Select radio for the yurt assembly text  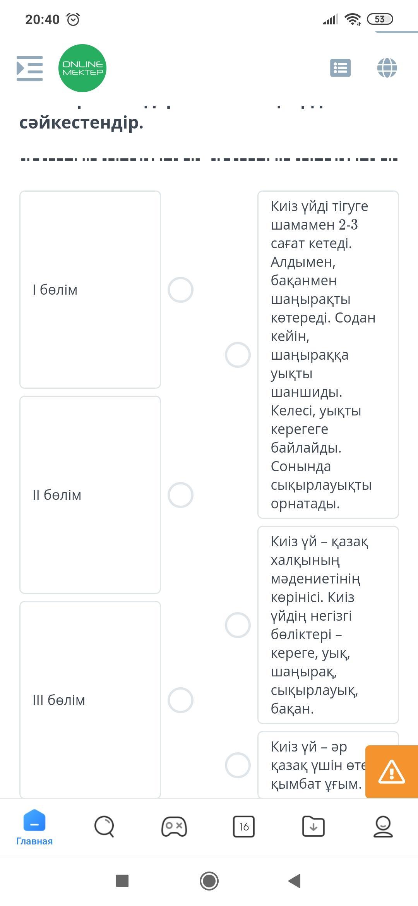click(x=238, y=355)
